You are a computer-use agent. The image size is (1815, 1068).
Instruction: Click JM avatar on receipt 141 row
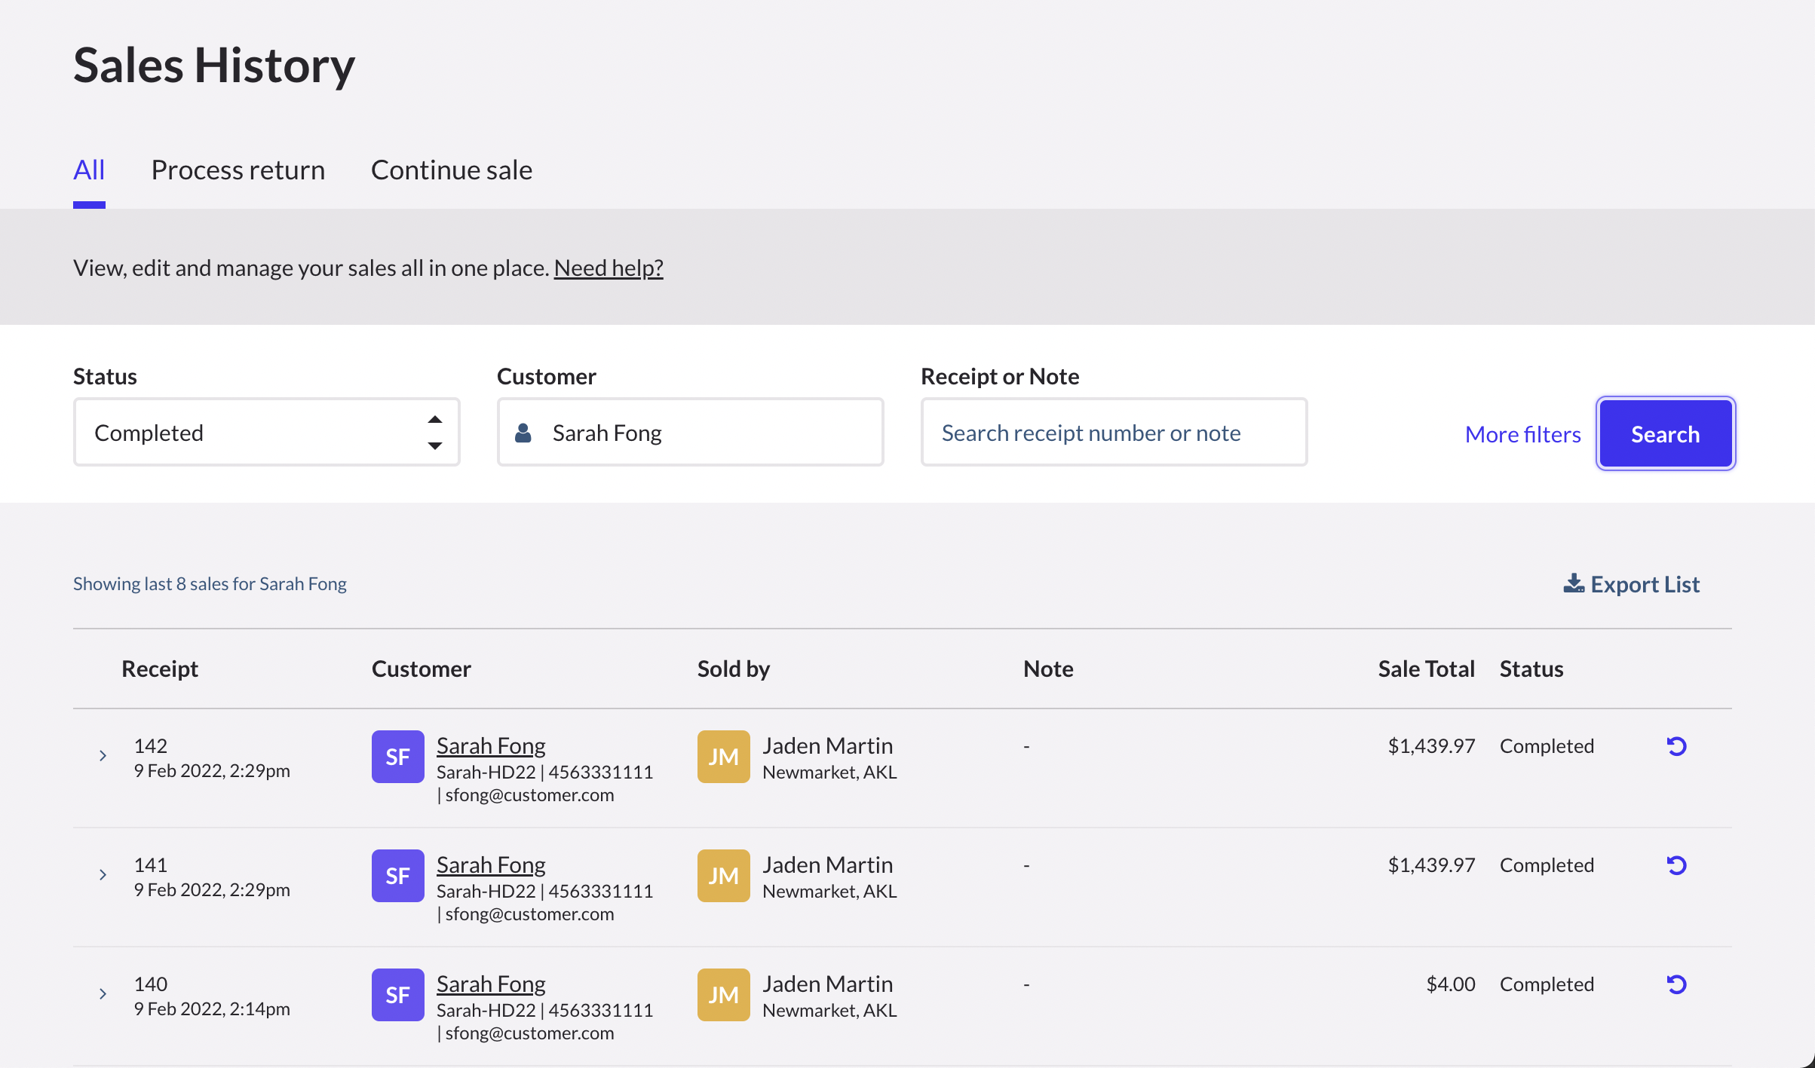click(723, 876)
